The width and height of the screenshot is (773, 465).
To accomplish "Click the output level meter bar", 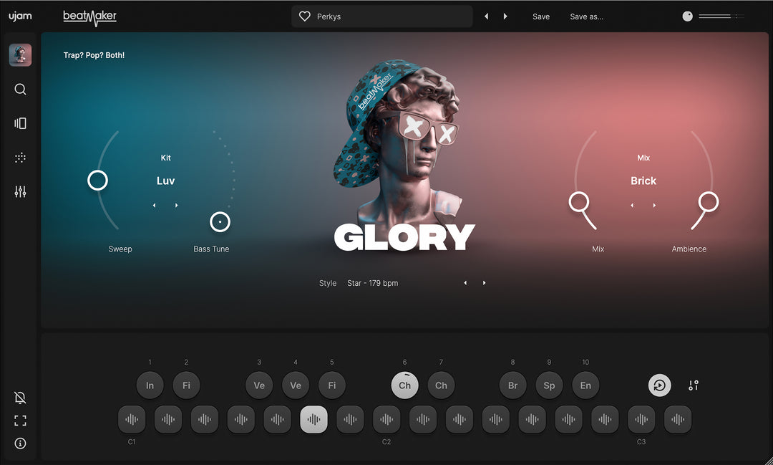I will [x=721, y=16].
